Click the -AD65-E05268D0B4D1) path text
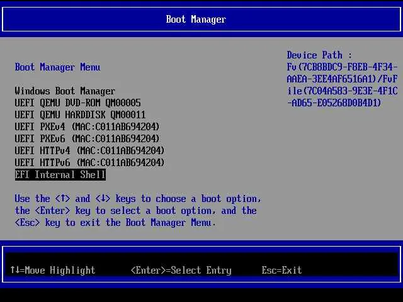Image resolution: width=403 pixels, height=302 pixels. click(x=334, y=103)
